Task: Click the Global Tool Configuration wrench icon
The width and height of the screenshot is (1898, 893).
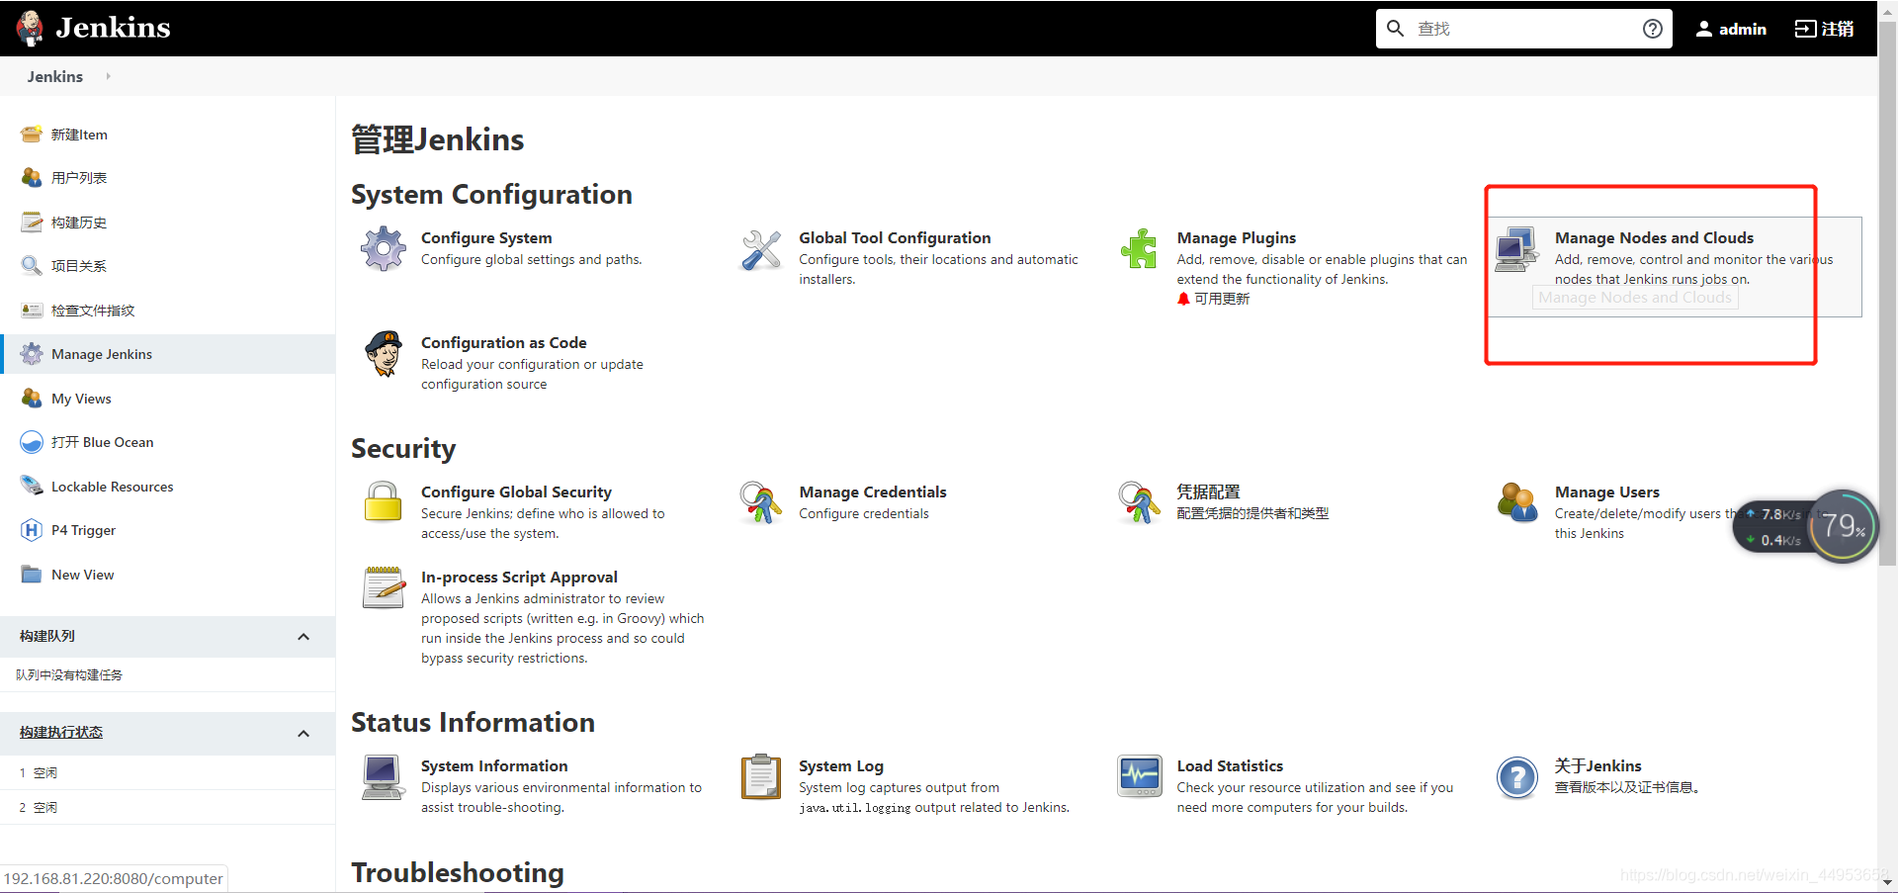Action: coord(761,249)
